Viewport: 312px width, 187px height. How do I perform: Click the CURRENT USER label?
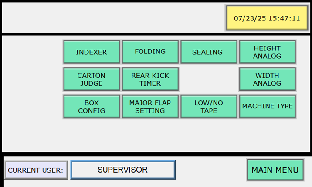36,170
